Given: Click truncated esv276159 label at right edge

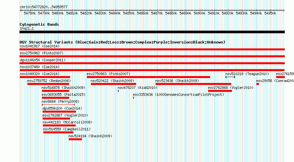Looking at the screenshot, I should pos(285,74).
